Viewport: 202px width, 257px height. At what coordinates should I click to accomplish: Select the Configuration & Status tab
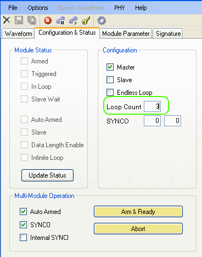(67, 33)
